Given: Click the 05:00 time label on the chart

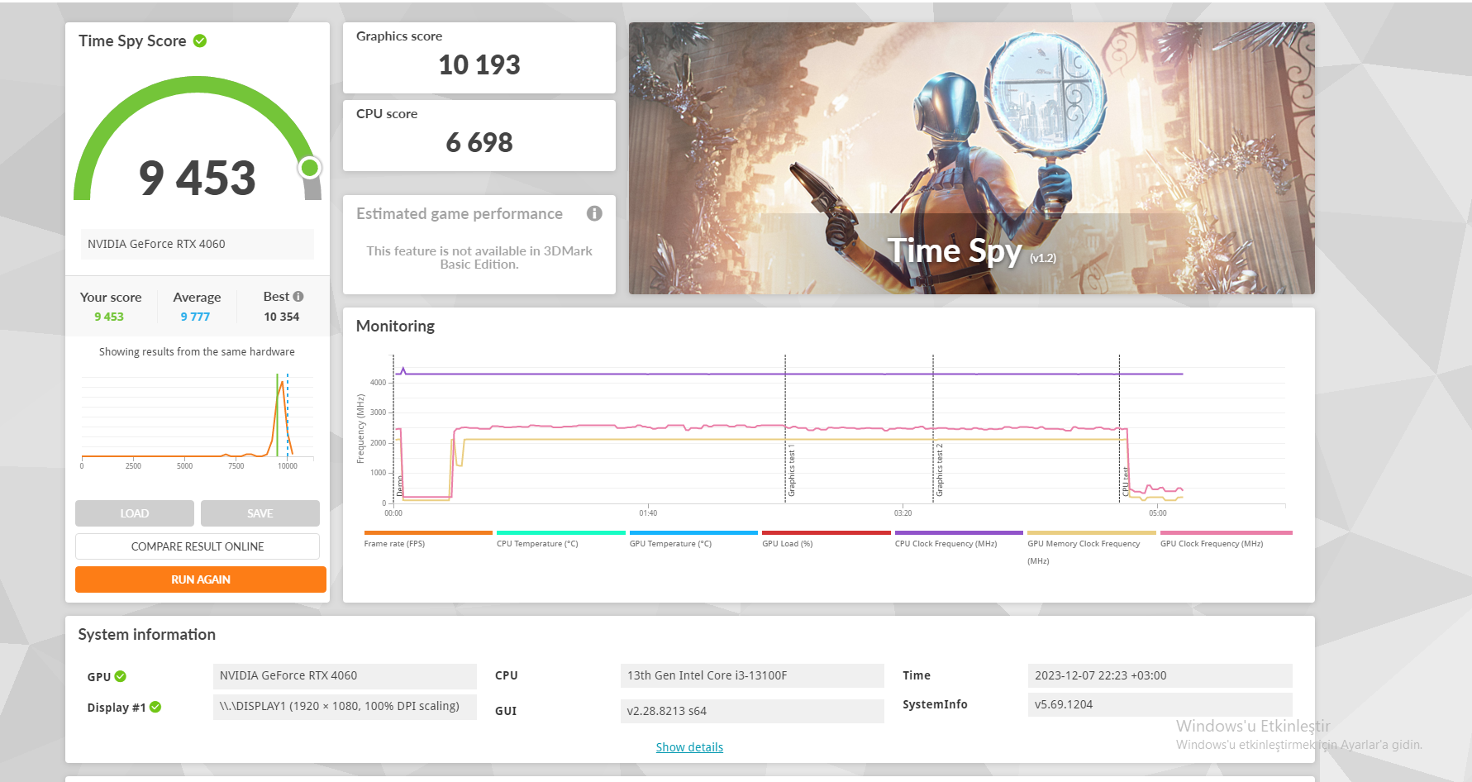Looking at the screenshot, I should click(1158, 513).
